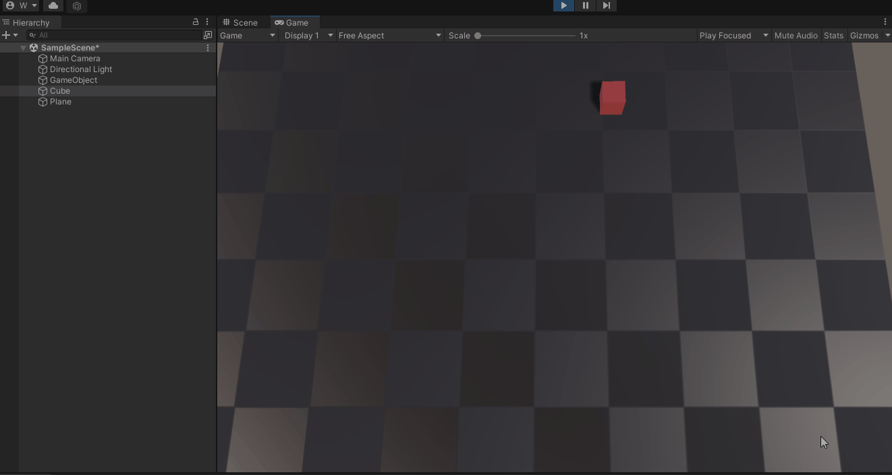Viewport: 892px width, 475px height.
Task: Switch to the Scene tab
Action: (x=241, y=22)
